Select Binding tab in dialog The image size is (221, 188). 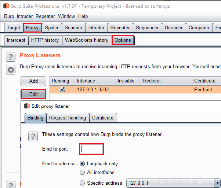tap(35, 118)
